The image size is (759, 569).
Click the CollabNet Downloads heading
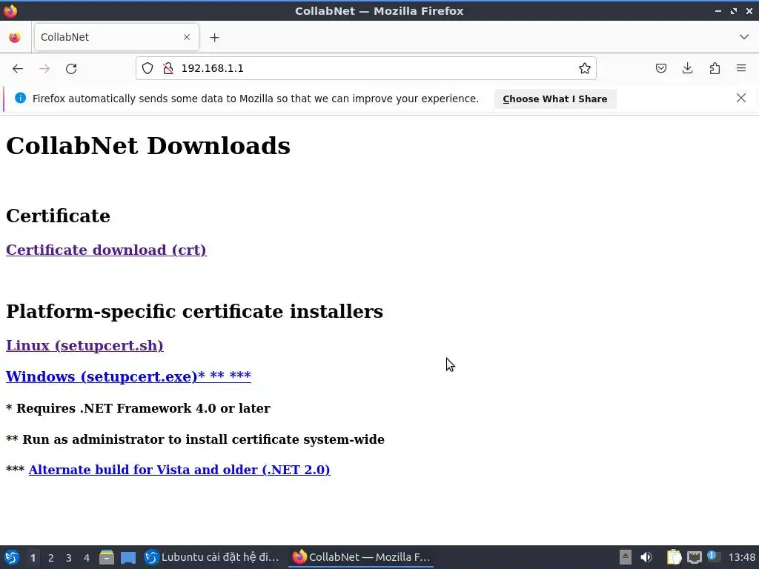(x=148, y=146)
